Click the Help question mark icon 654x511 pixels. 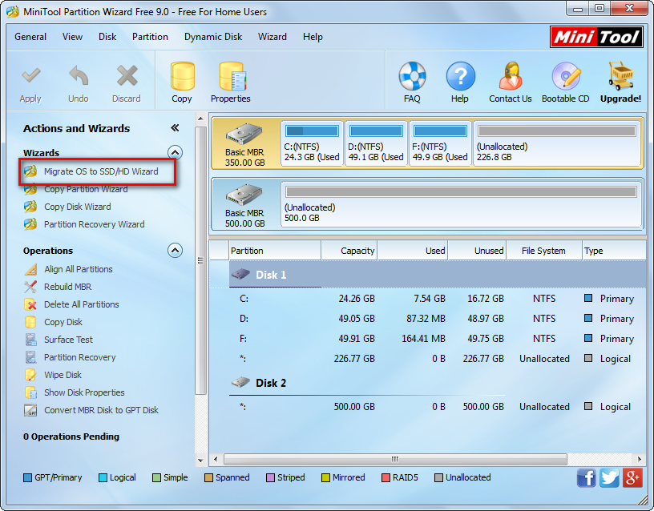(x=460, y=76)
